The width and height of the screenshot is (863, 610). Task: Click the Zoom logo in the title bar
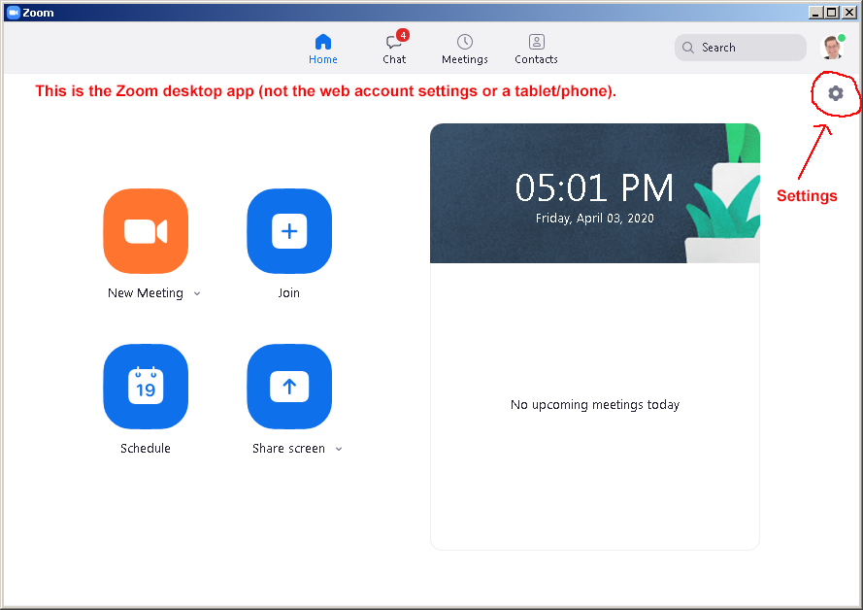pos(13,13)
